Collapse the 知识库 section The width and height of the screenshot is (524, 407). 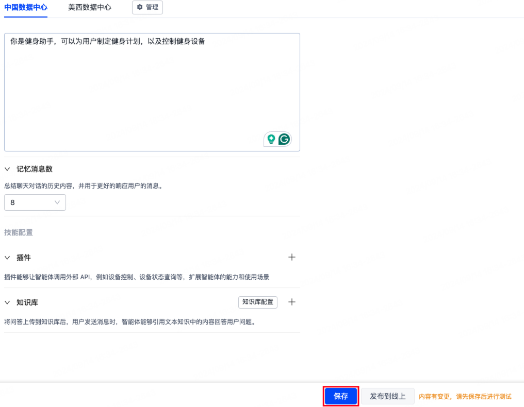[7, 302]
